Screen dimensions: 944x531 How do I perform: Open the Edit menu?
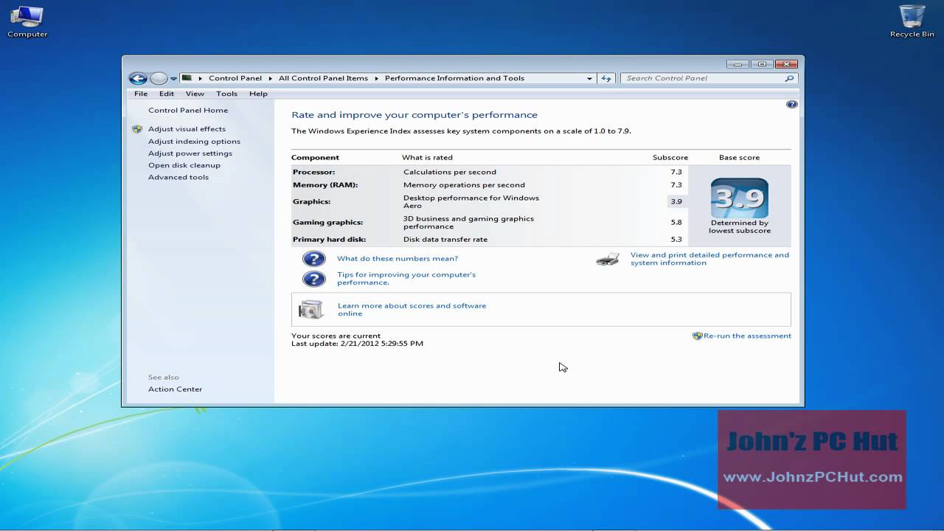167,94
